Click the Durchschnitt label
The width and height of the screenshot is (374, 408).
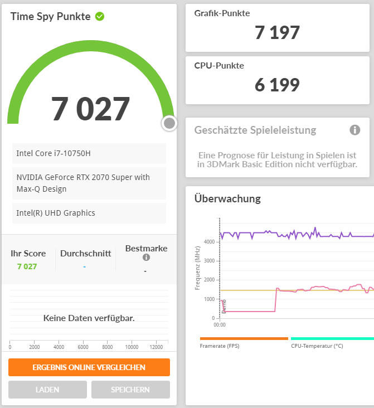86,254
